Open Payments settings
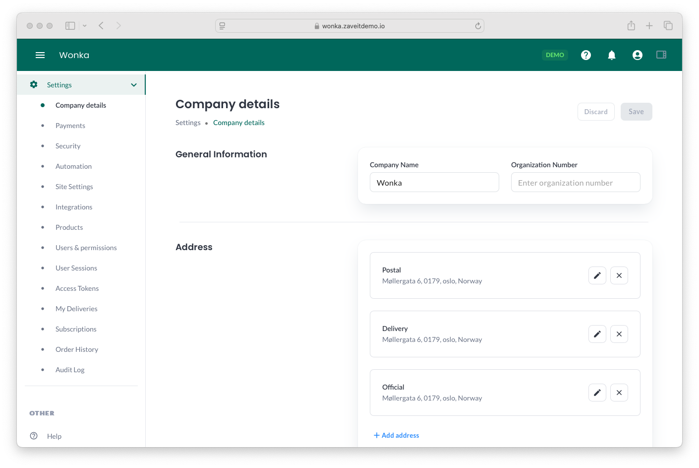 (x=70, y=126)
